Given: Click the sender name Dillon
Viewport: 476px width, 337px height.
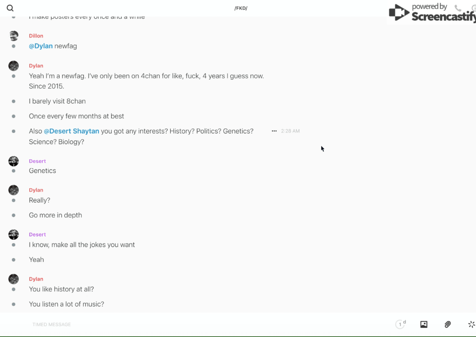Looking at the screenshot, I should click(x=36, y=36).
